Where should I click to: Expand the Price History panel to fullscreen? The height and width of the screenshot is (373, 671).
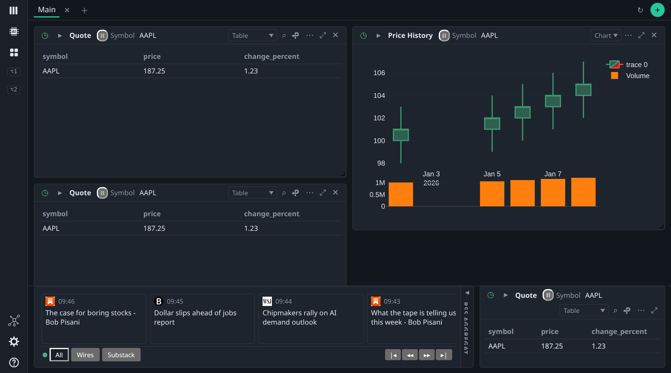tap(641, 36)
